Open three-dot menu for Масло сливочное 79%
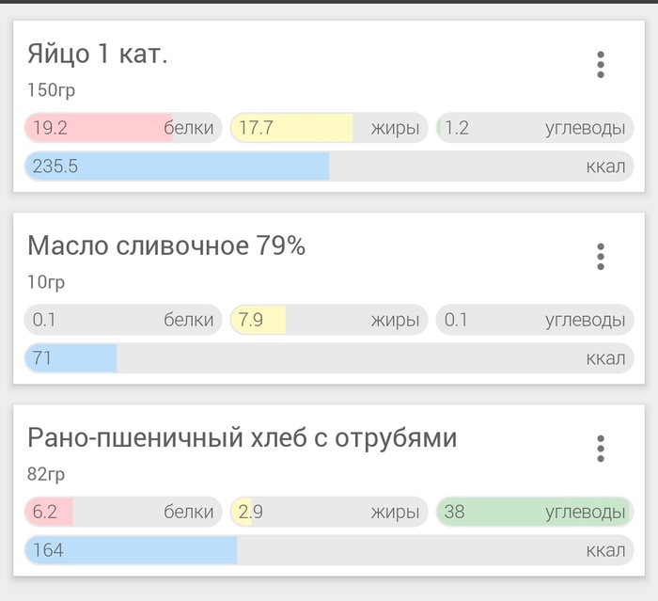The width and height of the screenshot is (658, 601). coord(600,256)
